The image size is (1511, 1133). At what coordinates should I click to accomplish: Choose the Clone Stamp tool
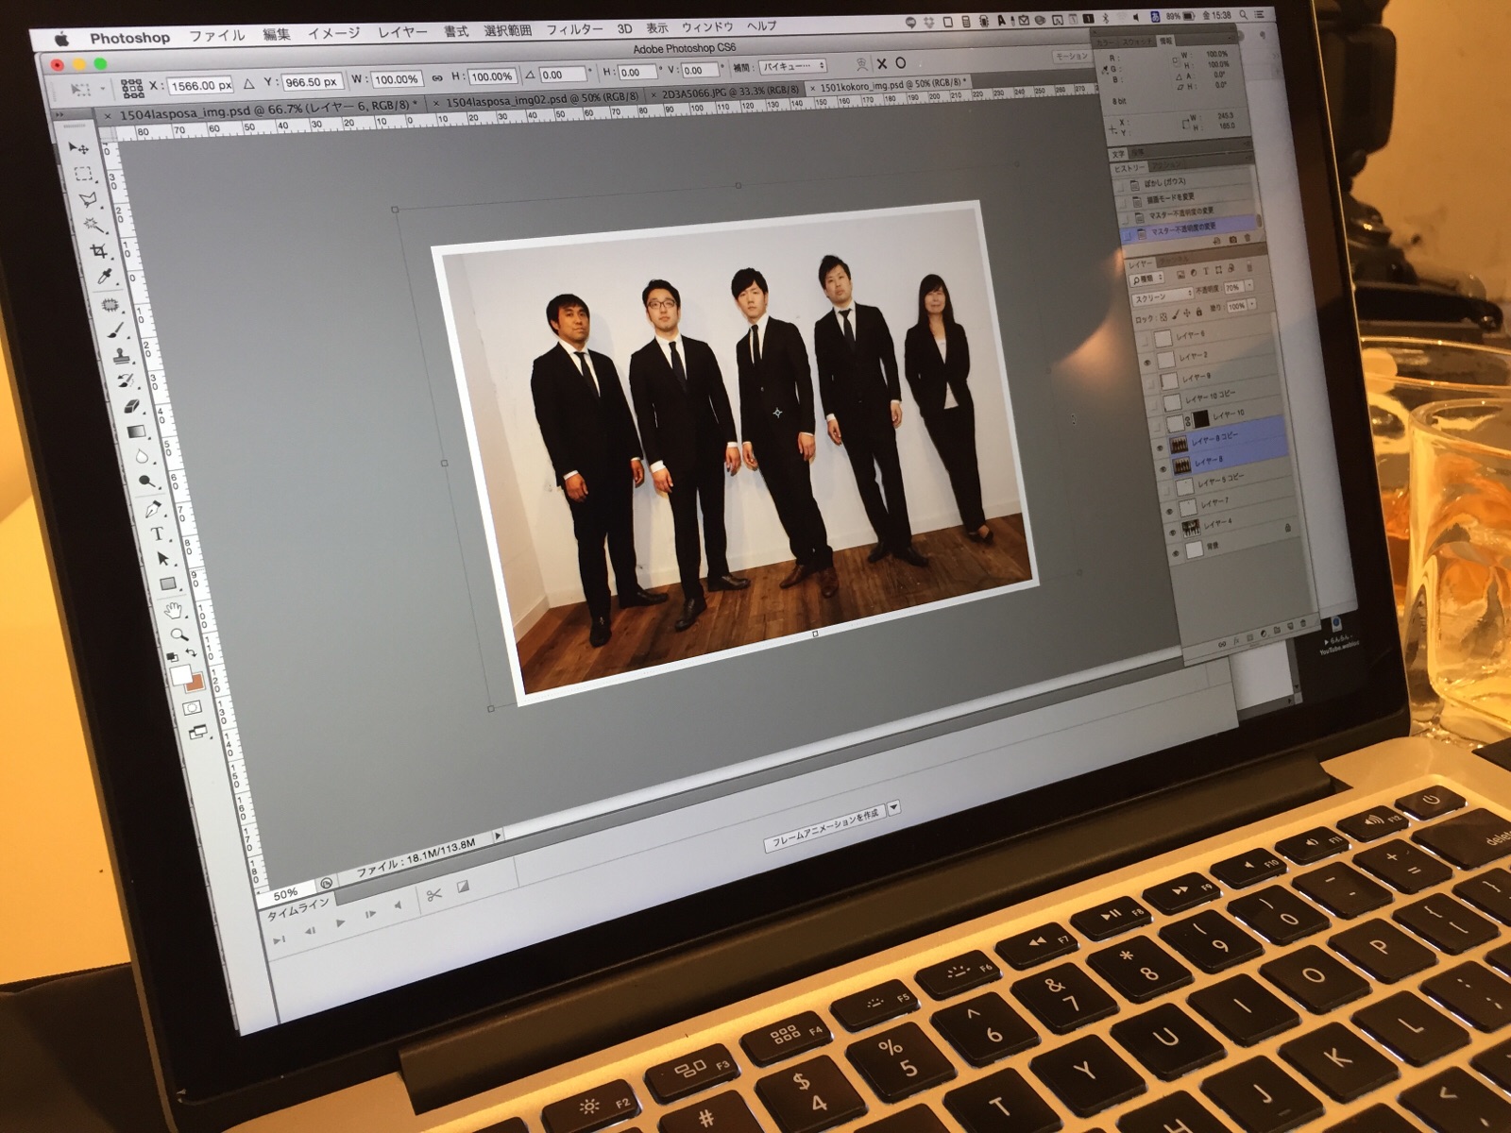point(121,356)
